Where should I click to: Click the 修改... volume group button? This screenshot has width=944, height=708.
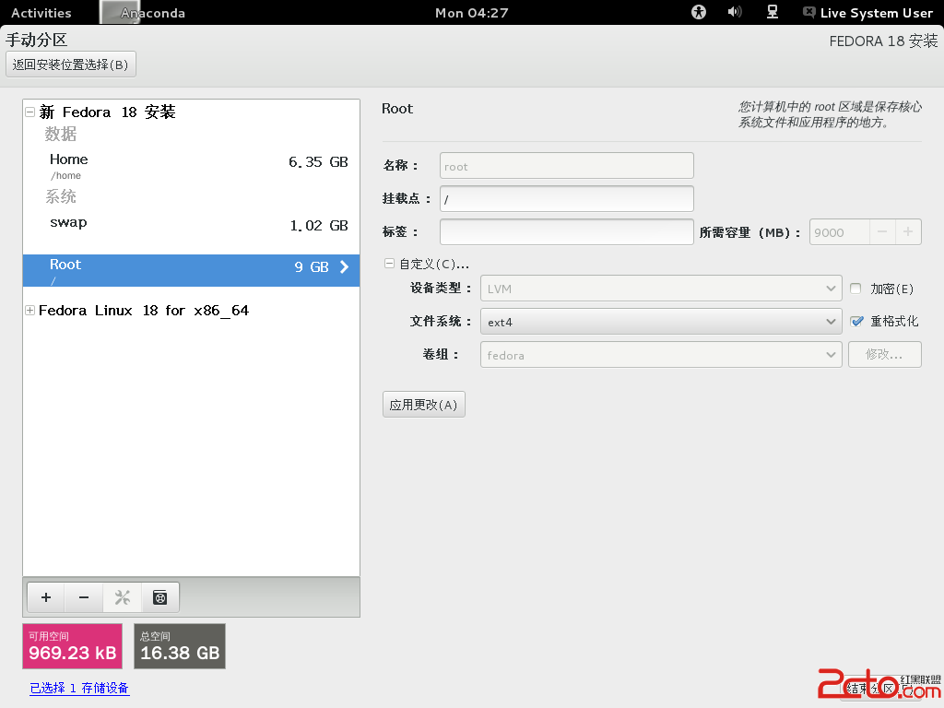tap(884, 355)
